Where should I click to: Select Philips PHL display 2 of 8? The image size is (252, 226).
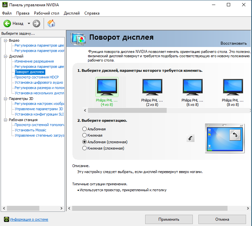coord(152,93)
